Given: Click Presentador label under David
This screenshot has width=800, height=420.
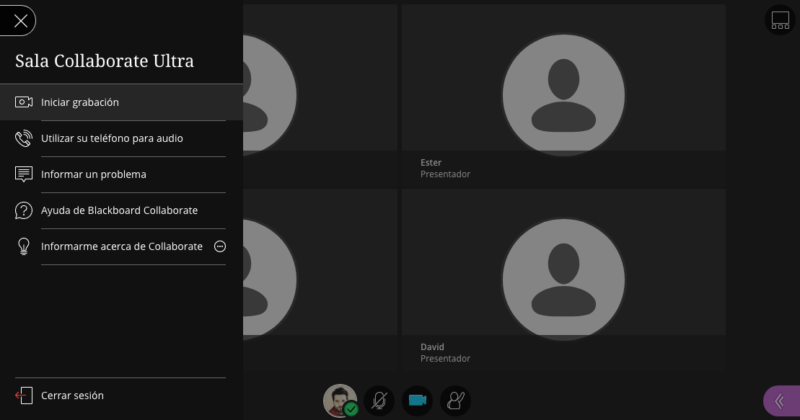Looking at the screenshot, I should 445,359.
